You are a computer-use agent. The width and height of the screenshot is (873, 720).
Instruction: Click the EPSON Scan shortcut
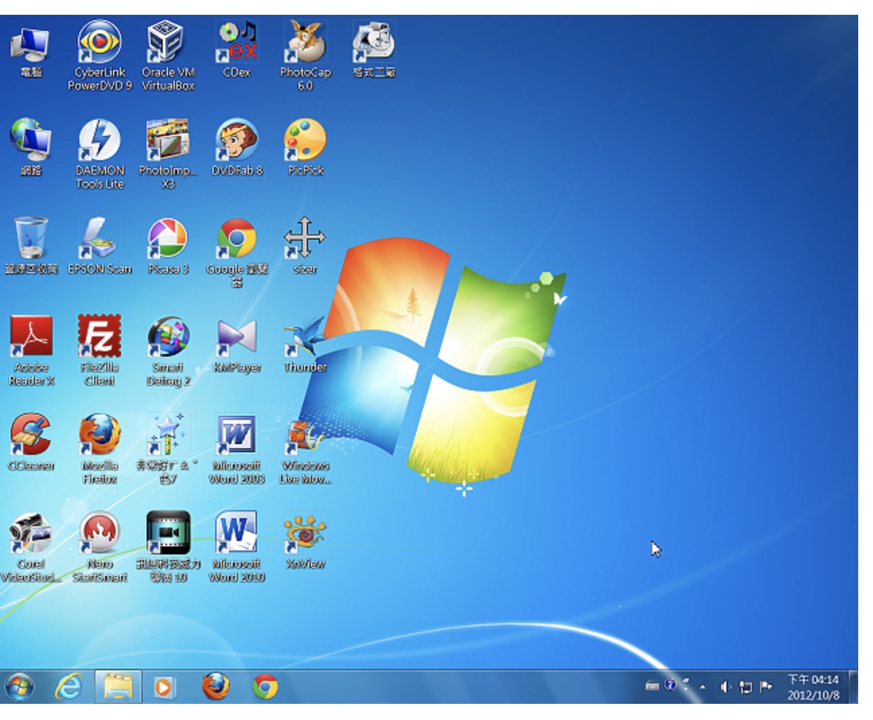[100, 246]
